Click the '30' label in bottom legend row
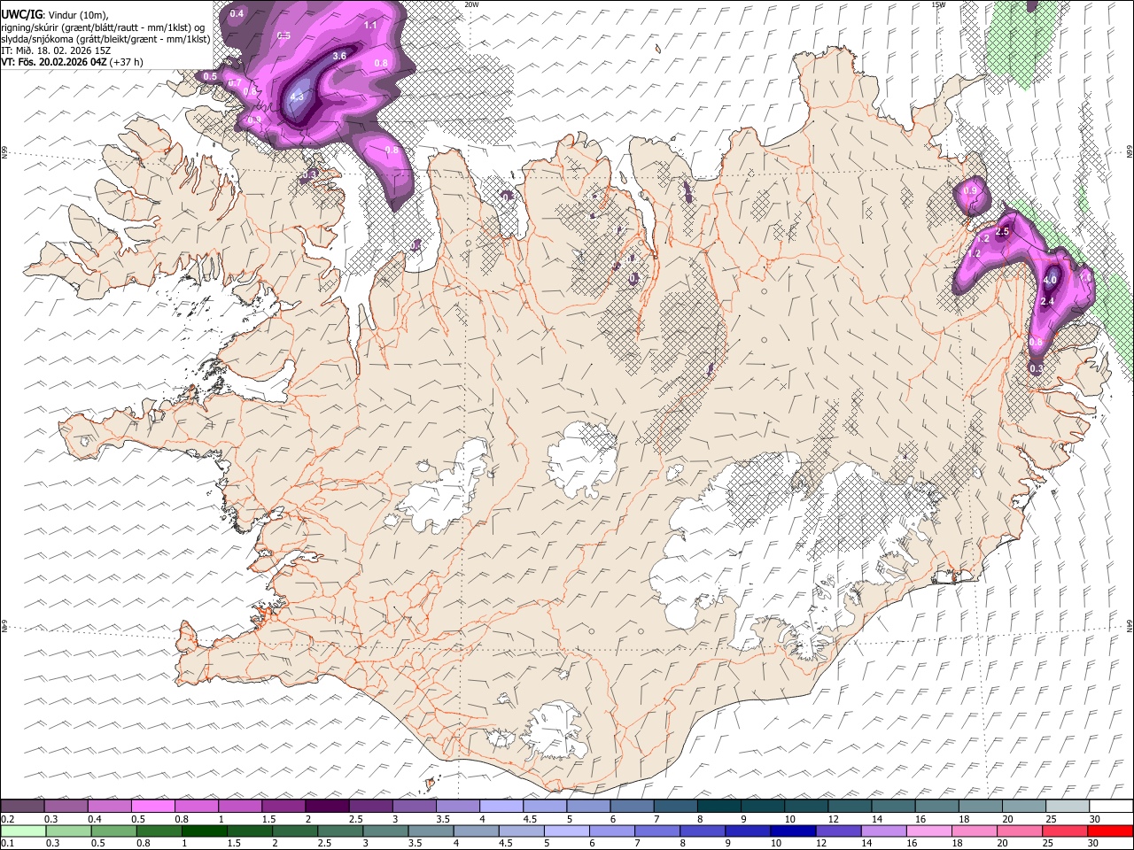The image size is (1134, 850). tap(1094, 844)
